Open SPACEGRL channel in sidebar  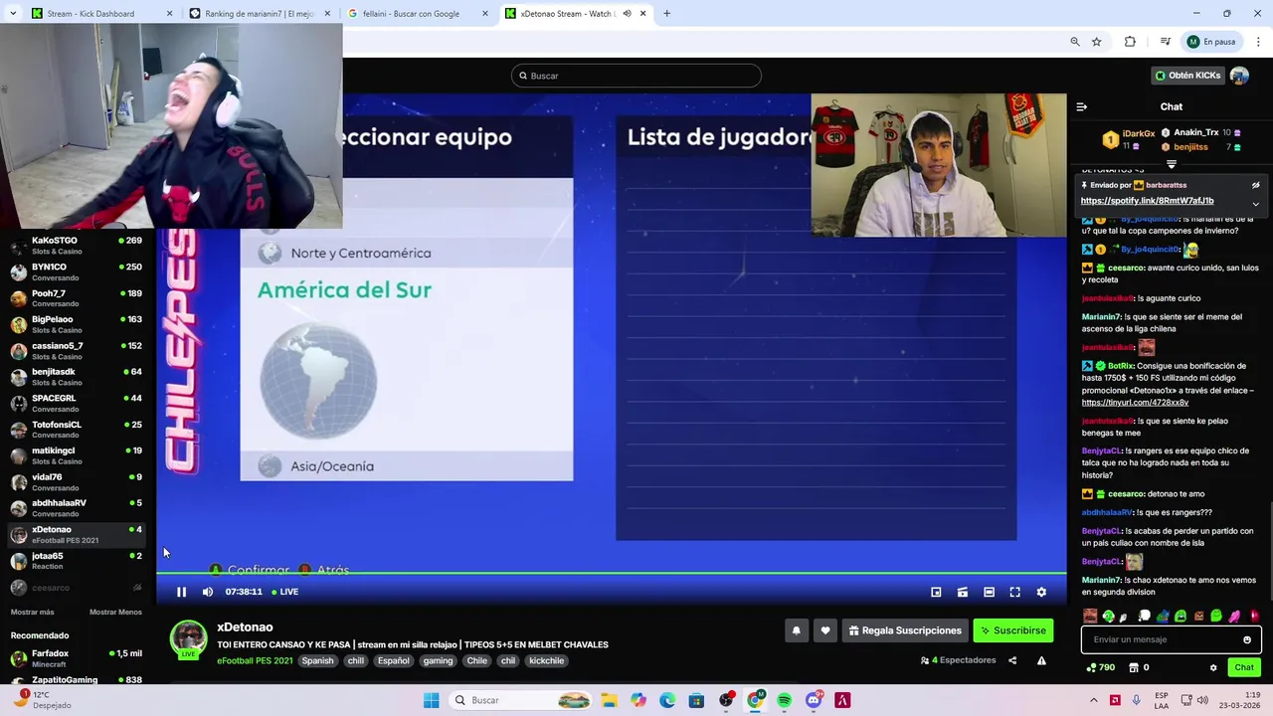(77, 403)
